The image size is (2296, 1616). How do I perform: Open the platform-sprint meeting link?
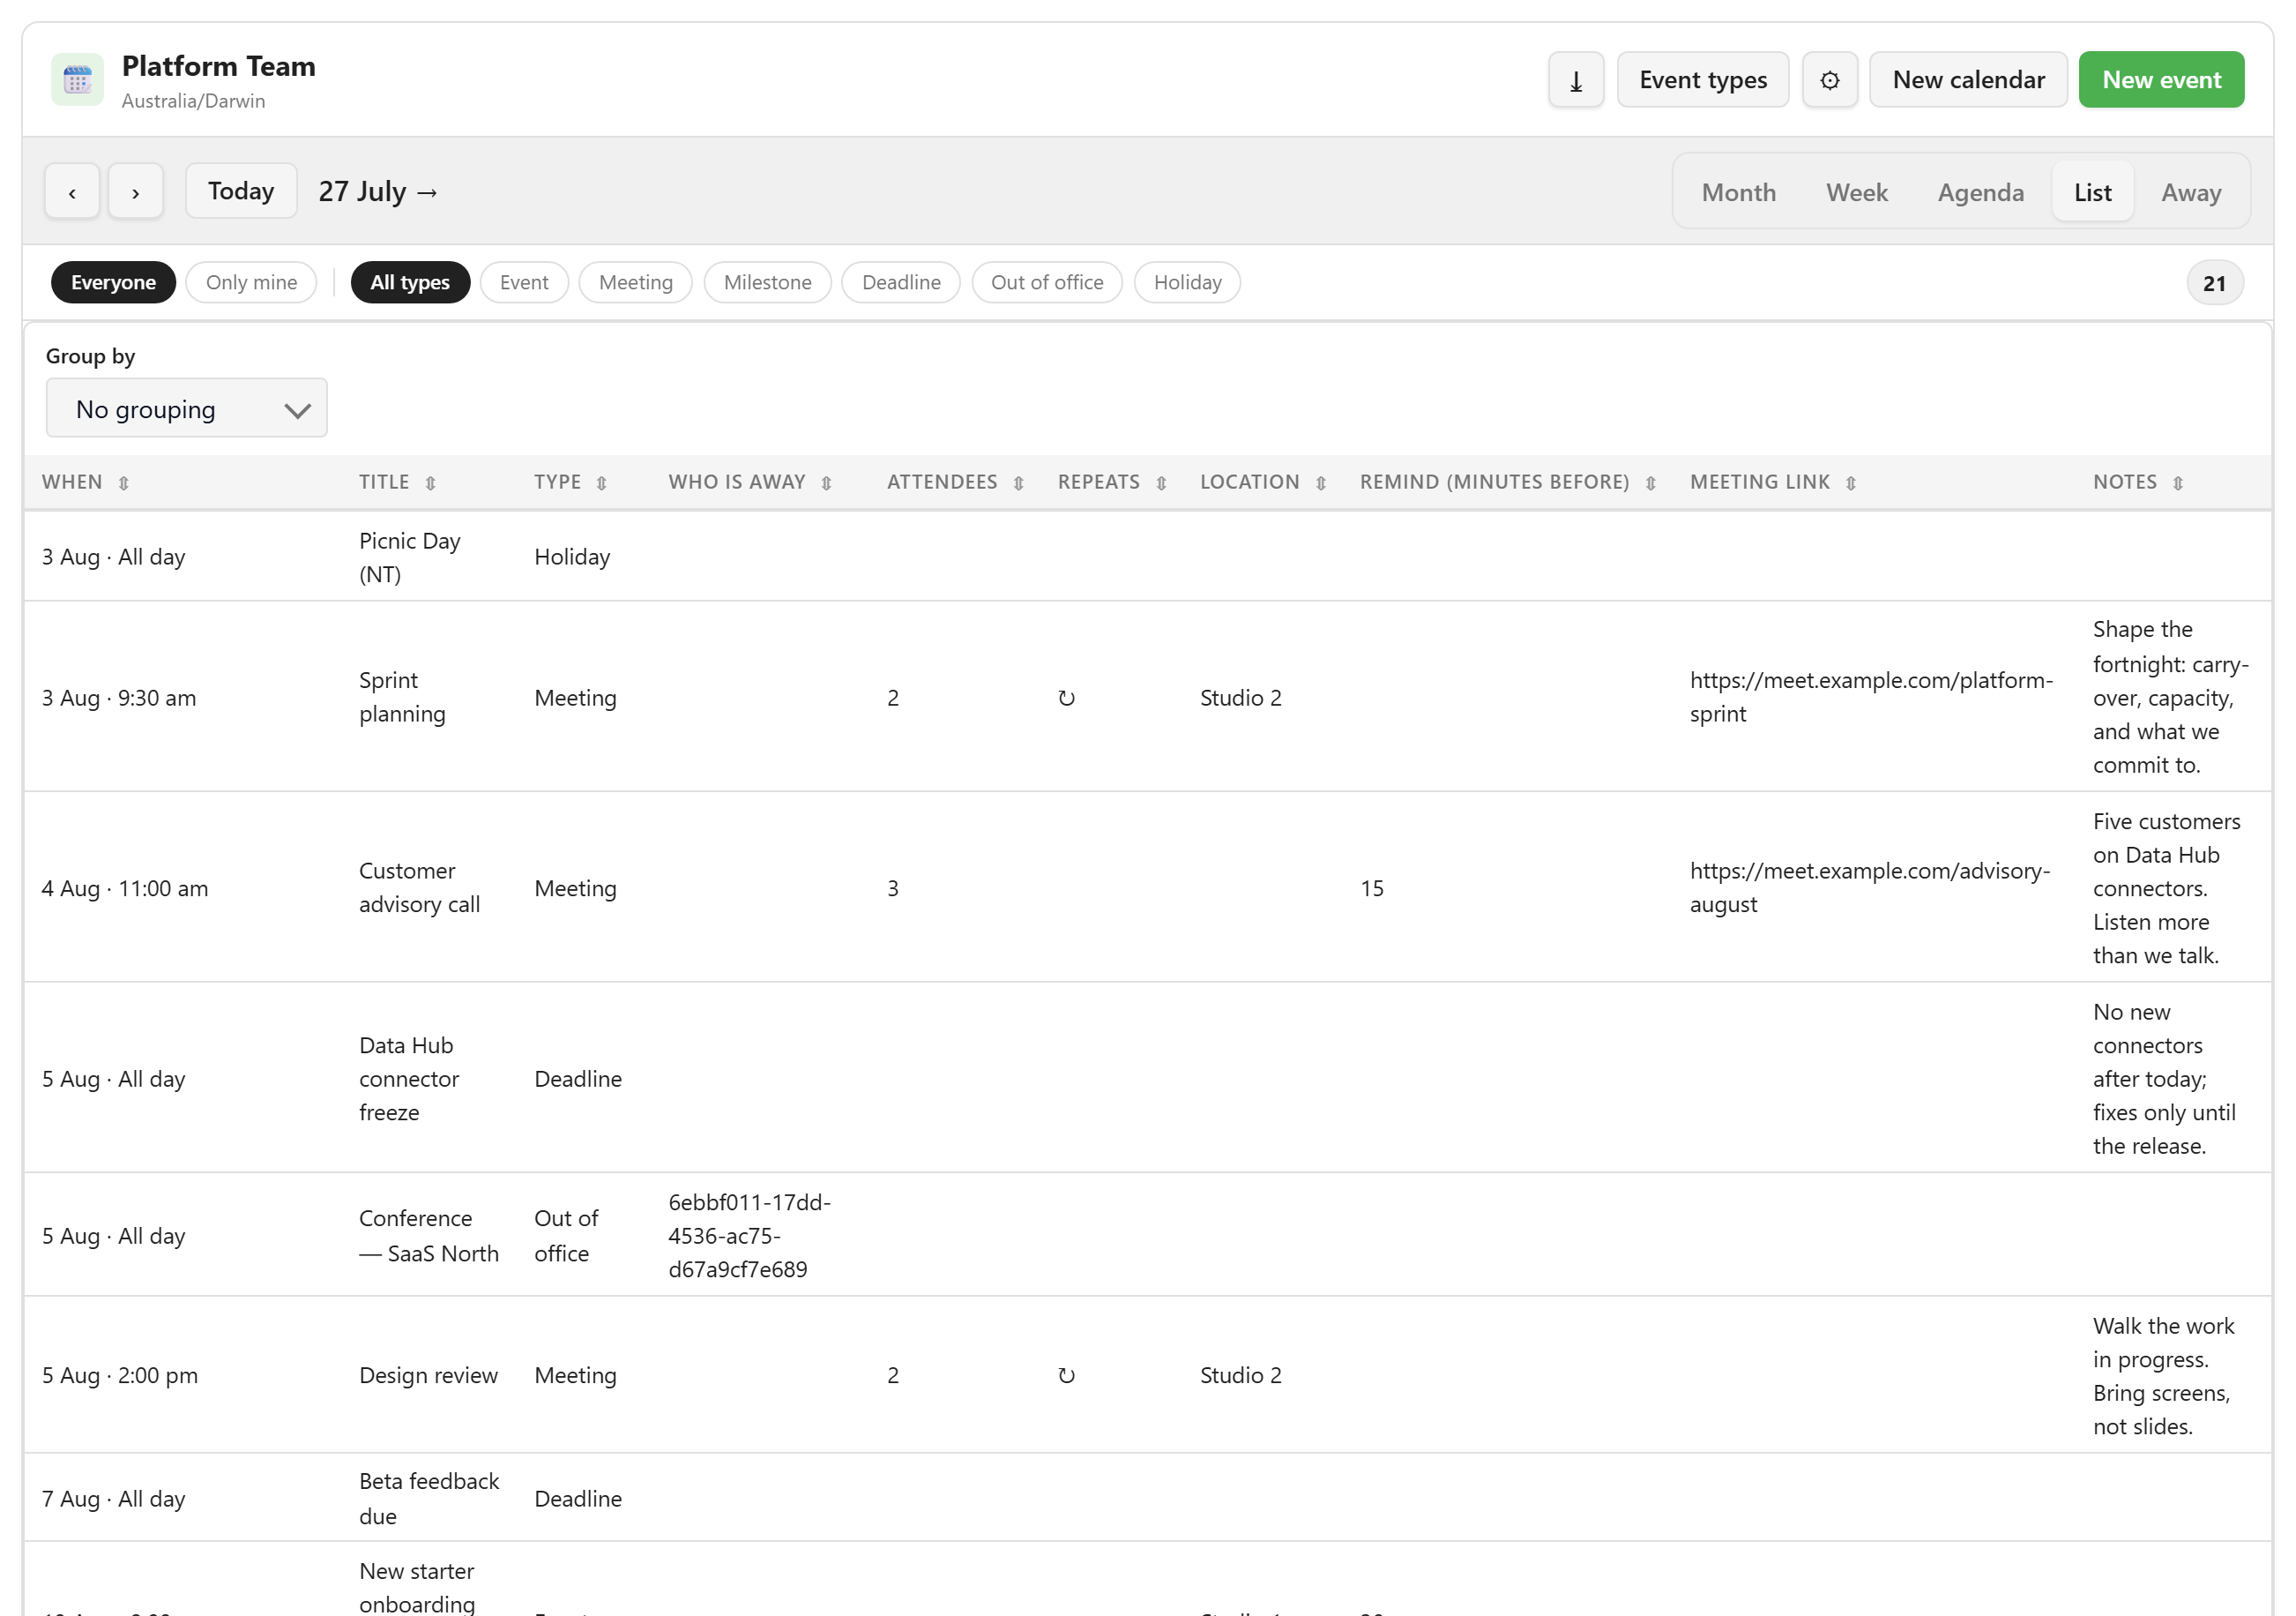pyautogui.click(x=1871, y=698)
